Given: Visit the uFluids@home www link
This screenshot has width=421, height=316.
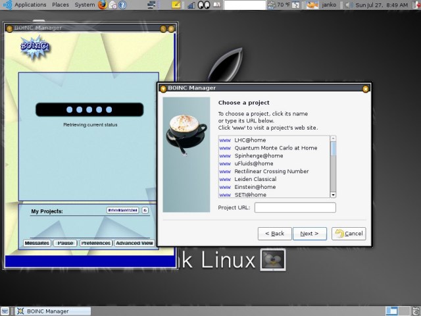Looking at the screenshot, I should [225, 164].
